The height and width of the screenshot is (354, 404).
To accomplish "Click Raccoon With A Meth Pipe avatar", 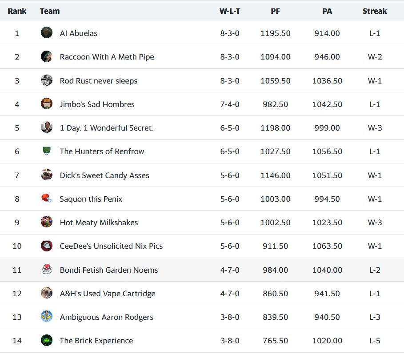I will click(47, 57).
